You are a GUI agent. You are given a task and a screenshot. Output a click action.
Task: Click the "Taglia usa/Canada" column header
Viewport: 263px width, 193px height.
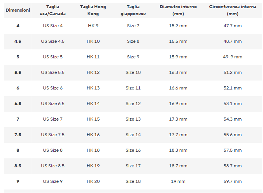(53, 10)
